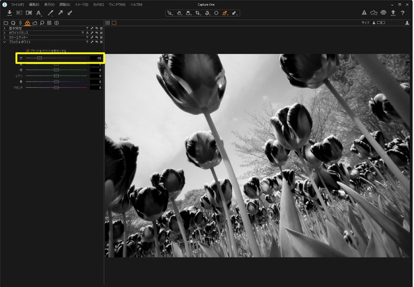
Task: Select the circle spot removal cursor tool
Action: [x=216, y=13]
